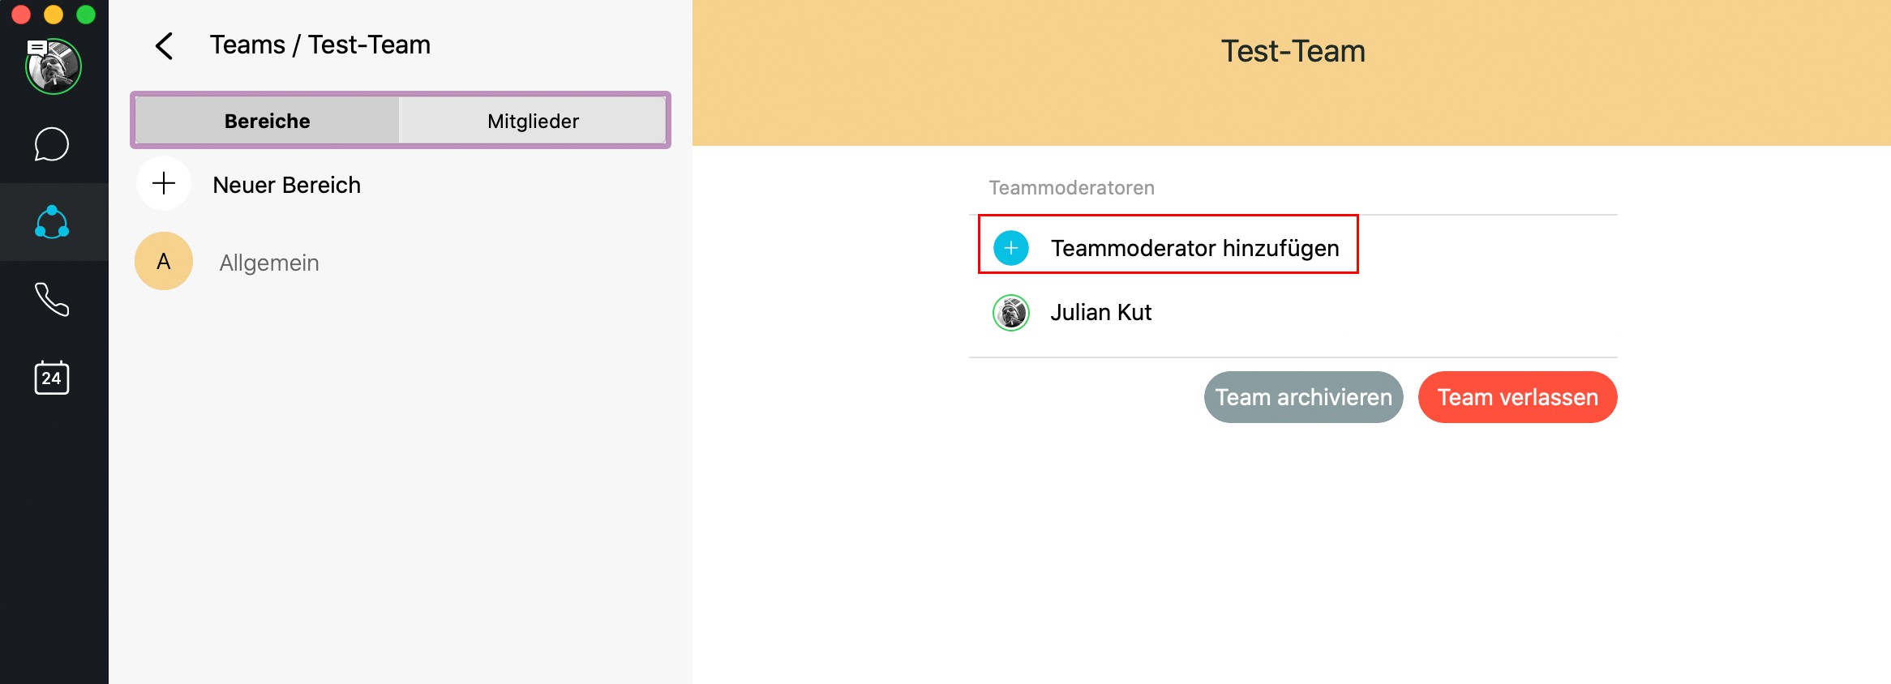Screen dimensions: 1891x684
Task: Open the chat messages sidebar icon
Action: coord(52,144)
